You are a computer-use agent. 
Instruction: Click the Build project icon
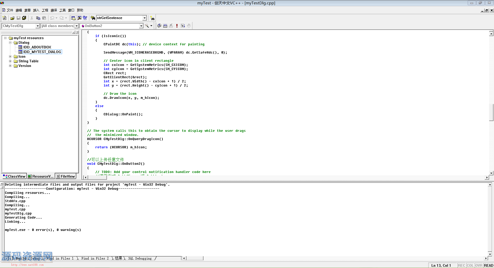pyautogui.click(x=165, y=26)
